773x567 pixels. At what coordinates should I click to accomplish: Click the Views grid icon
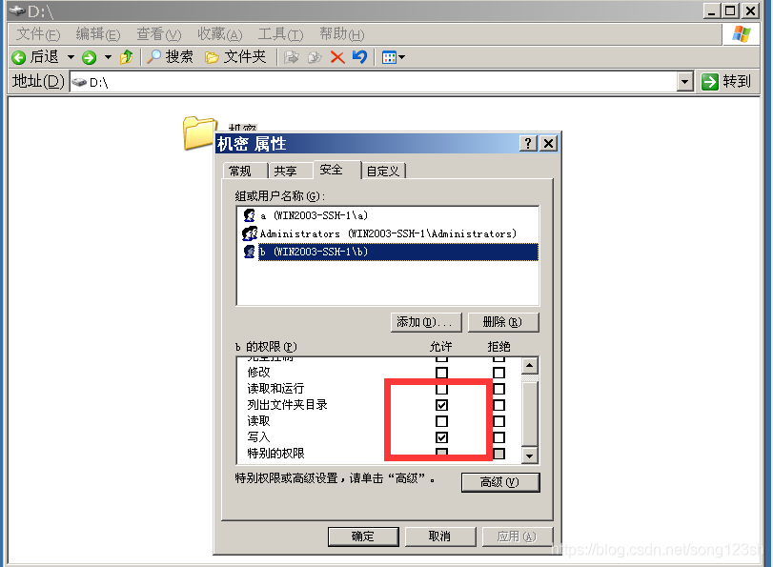[x=389, y=58]
